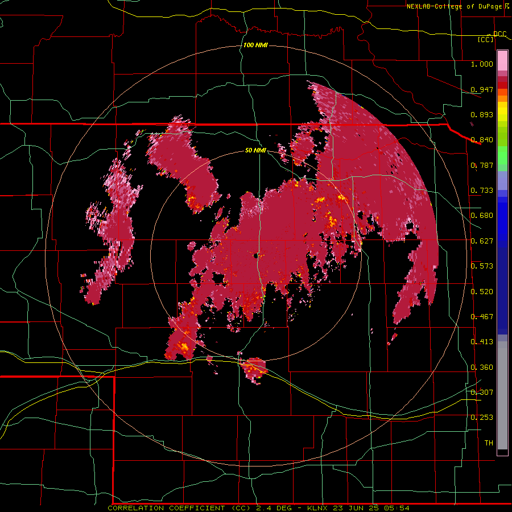Click the 0.733 scale value
512x512 pixels.
pos(482,191)
